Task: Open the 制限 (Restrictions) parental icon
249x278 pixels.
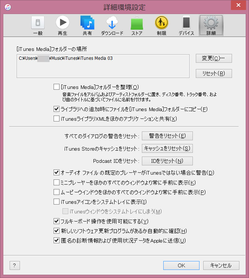Action: (161, 26)
